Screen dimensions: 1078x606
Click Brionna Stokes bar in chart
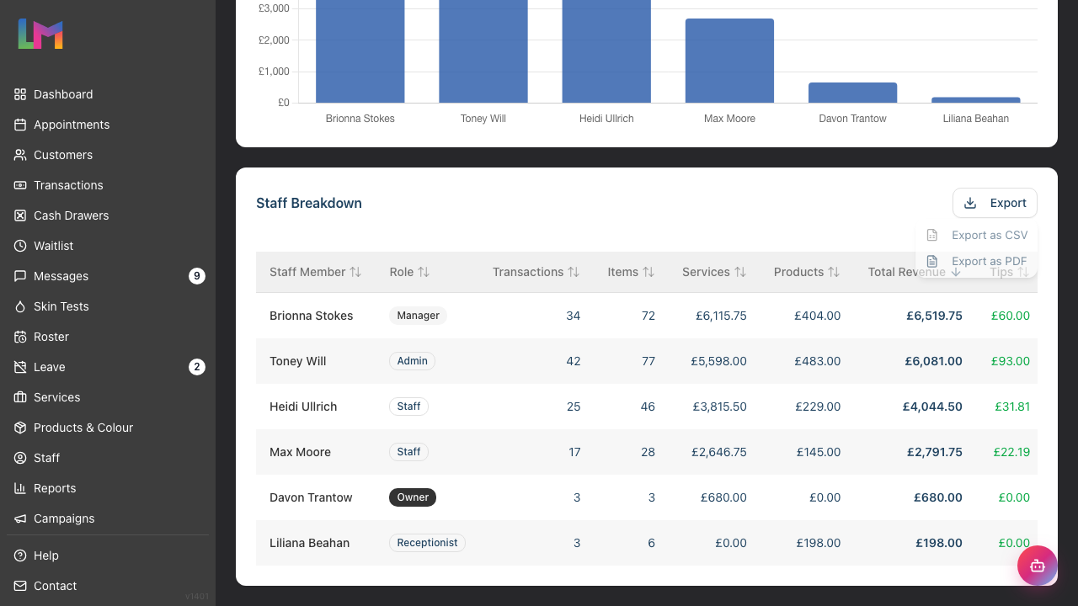pos(360,50)
